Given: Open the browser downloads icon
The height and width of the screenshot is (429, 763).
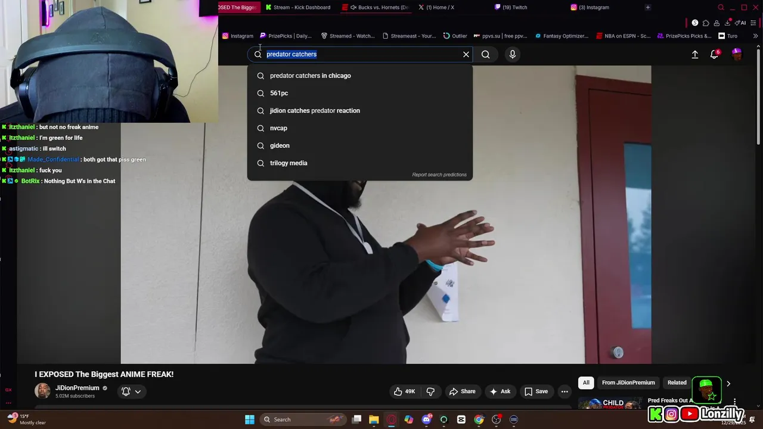Looking at the screenshot, I should tap(727, 23).
